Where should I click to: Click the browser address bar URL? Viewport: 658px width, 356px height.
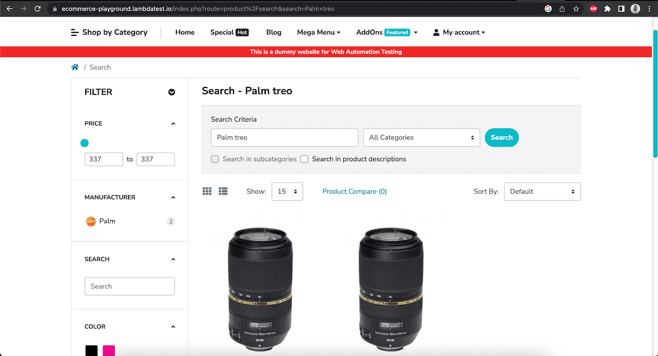pos(198,9)
